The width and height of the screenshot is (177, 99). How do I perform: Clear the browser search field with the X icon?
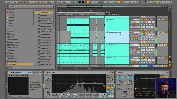(x=53, y=7)
